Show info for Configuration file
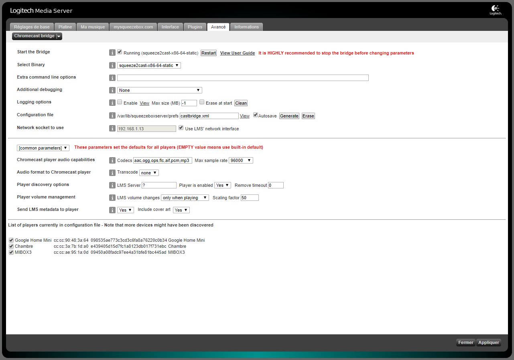514x360 pixels. pos(112,115)
